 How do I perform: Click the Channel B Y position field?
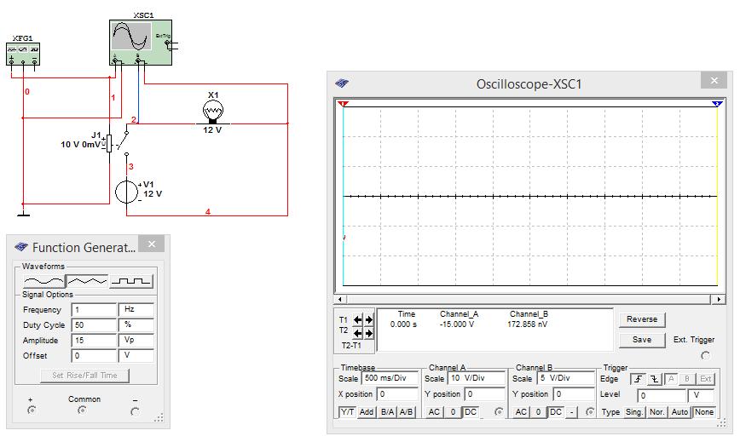coord(575,394)
